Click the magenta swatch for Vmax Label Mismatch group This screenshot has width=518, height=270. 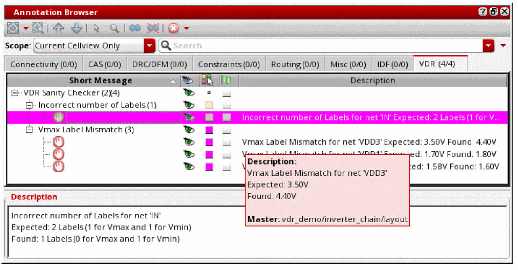click(209, 130)
